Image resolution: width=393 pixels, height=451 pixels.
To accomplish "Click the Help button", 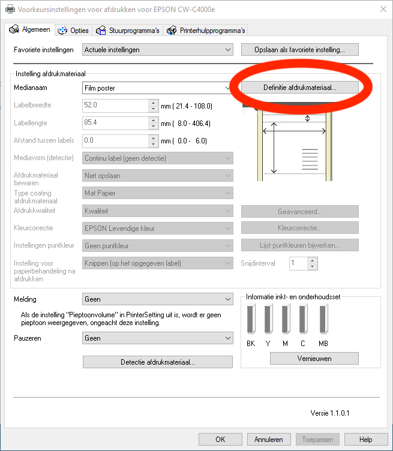I will click(x=366, y=439).
